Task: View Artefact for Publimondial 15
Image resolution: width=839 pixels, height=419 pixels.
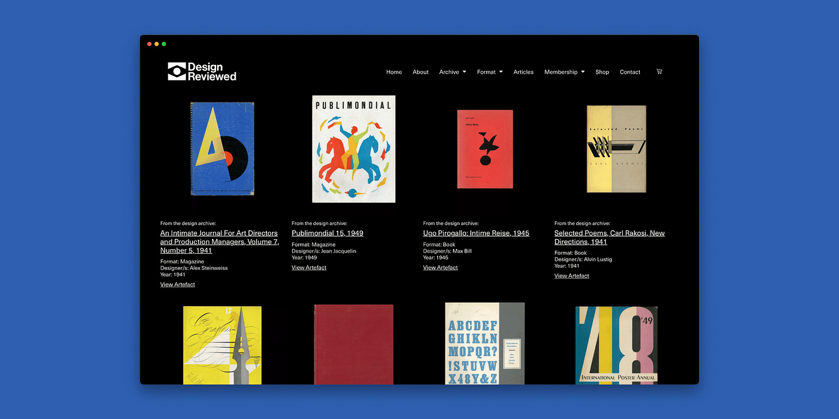Action: pyautogui.click(x=309, y=268)
